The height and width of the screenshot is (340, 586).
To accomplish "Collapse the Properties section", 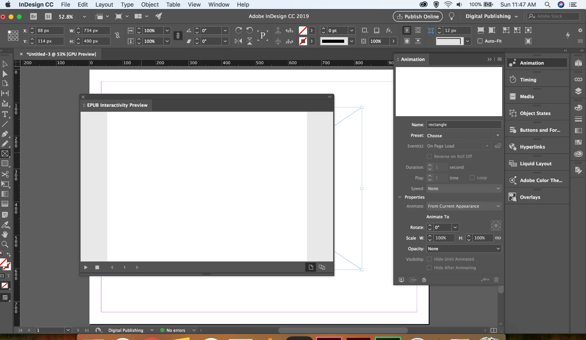I will 400,197.
